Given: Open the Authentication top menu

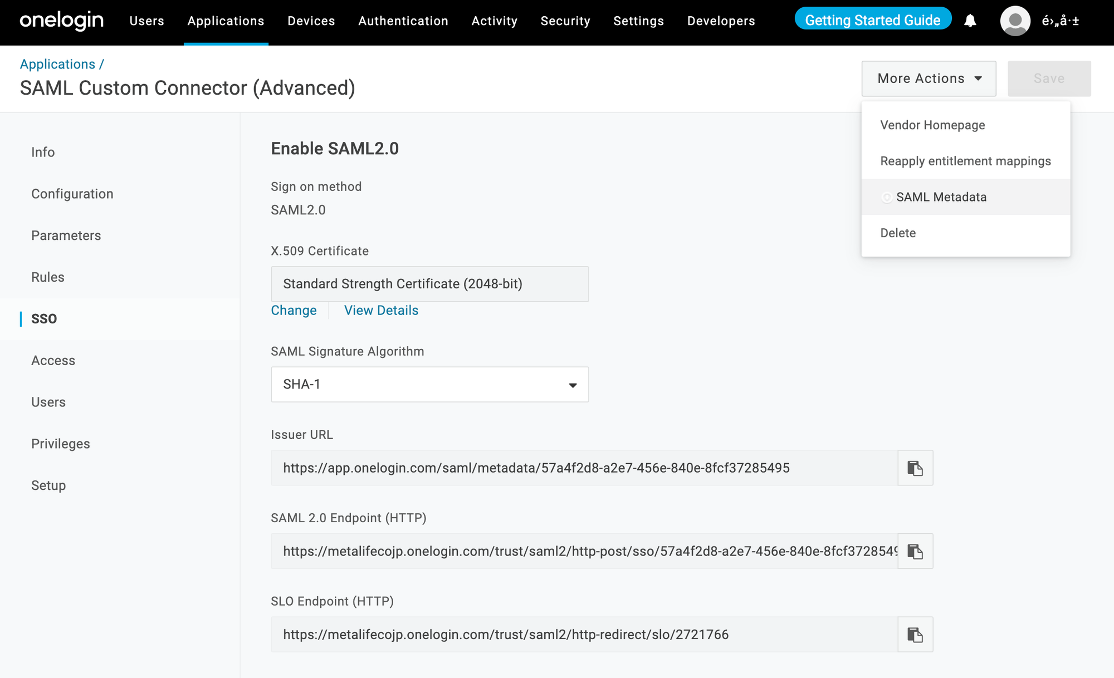Looking at the screenshot, I should tap(403, 21).
